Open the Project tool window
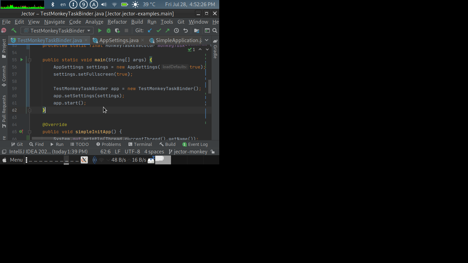The width and height of the screenshot is (468, 263). [4, 48]
